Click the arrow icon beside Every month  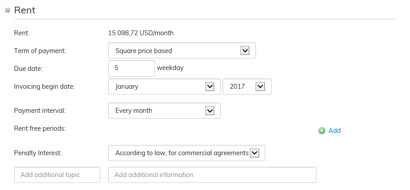pyautogui.click(x=210, y=111)
